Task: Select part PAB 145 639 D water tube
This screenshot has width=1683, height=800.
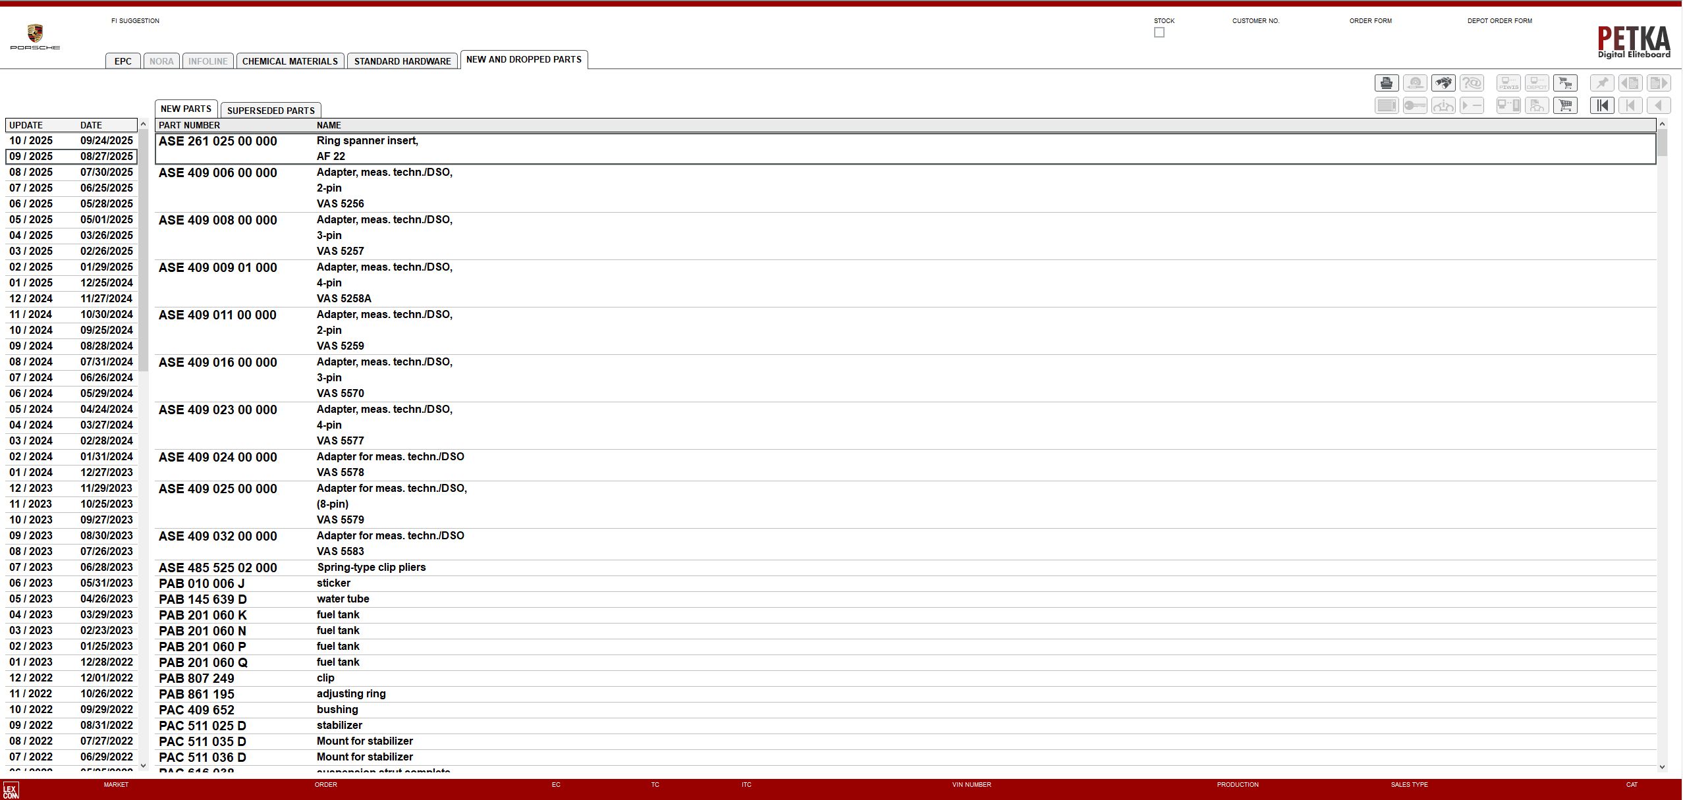Action: click(906, 599)
